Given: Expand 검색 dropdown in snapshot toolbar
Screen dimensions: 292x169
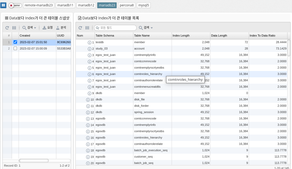Looking at the screenshot, I should coord(29,28).
